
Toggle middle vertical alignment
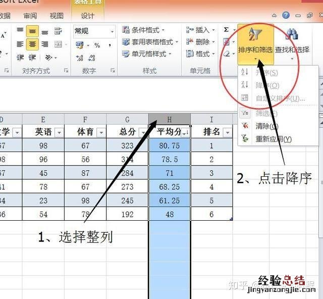(32, 31)
